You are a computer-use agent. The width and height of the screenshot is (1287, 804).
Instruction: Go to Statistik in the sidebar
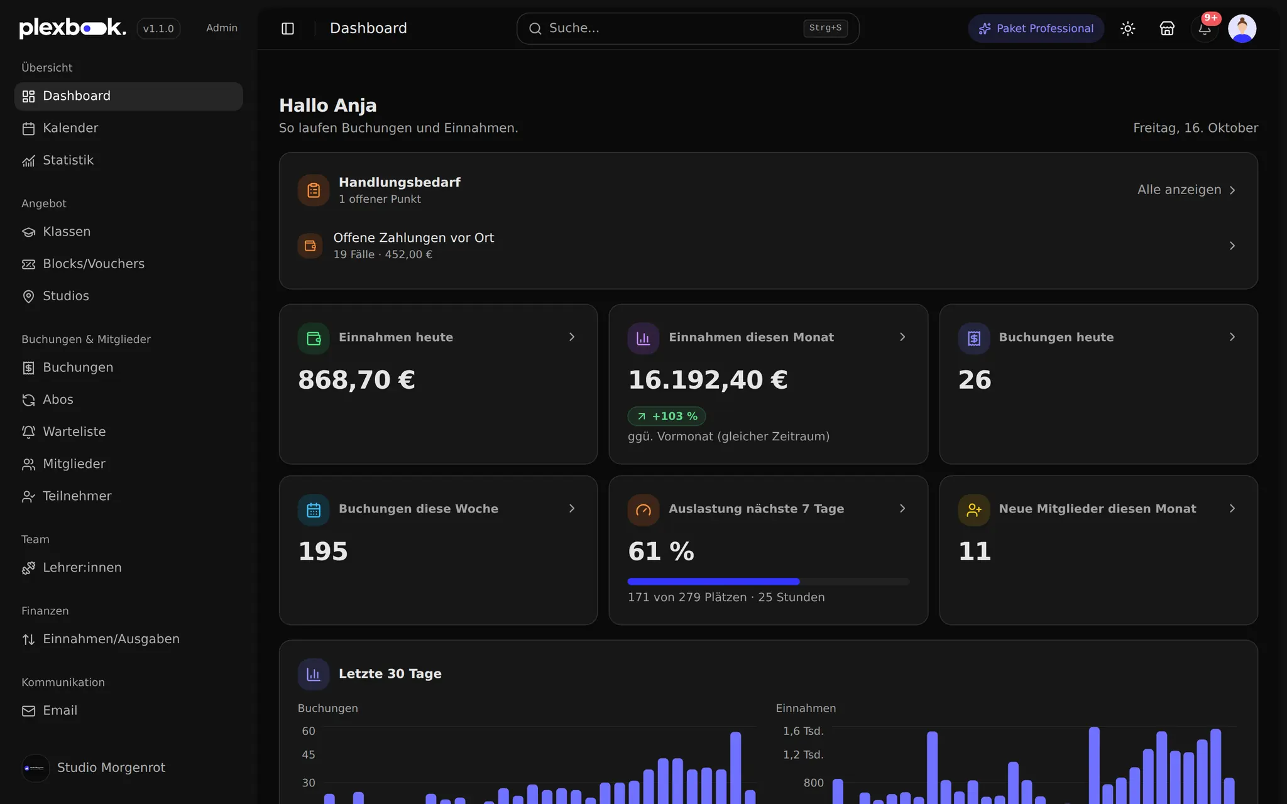click(x=128, y=160)
